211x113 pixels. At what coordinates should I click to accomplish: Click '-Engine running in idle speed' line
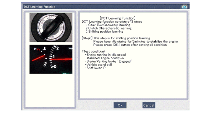[105, 55]
